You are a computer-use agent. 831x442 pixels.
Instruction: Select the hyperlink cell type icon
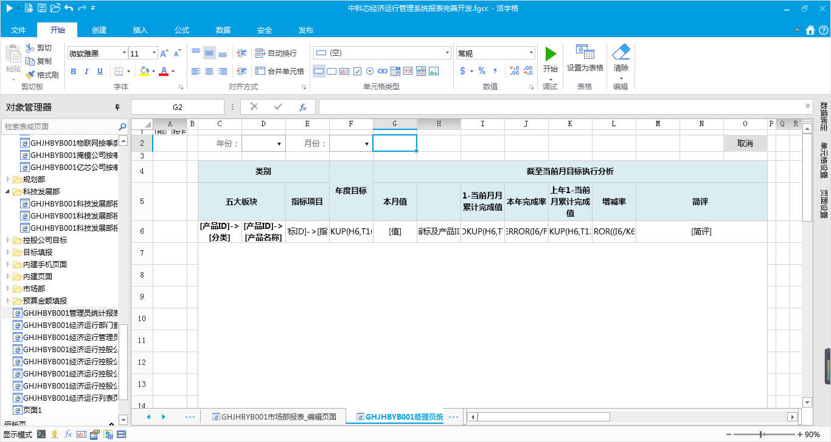[x=383, y=71]
